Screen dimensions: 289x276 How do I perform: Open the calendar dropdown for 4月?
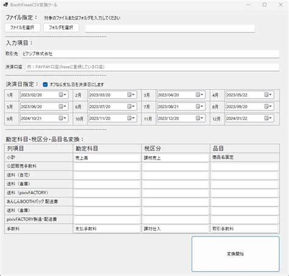tap(268, 95)
